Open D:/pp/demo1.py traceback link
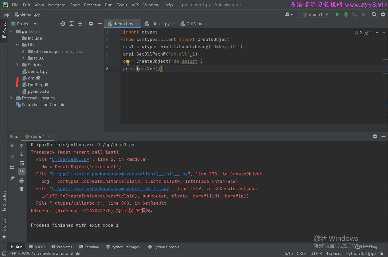The image size is (388, 257). (70, 159)
